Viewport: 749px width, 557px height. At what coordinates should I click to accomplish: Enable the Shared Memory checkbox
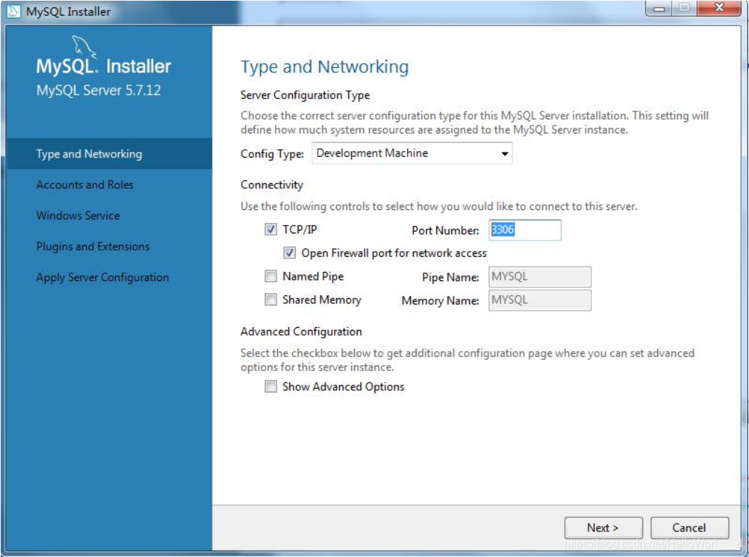270,299
